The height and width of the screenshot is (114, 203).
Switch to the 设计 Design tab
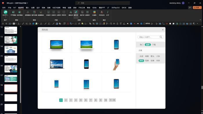point(38,8)
